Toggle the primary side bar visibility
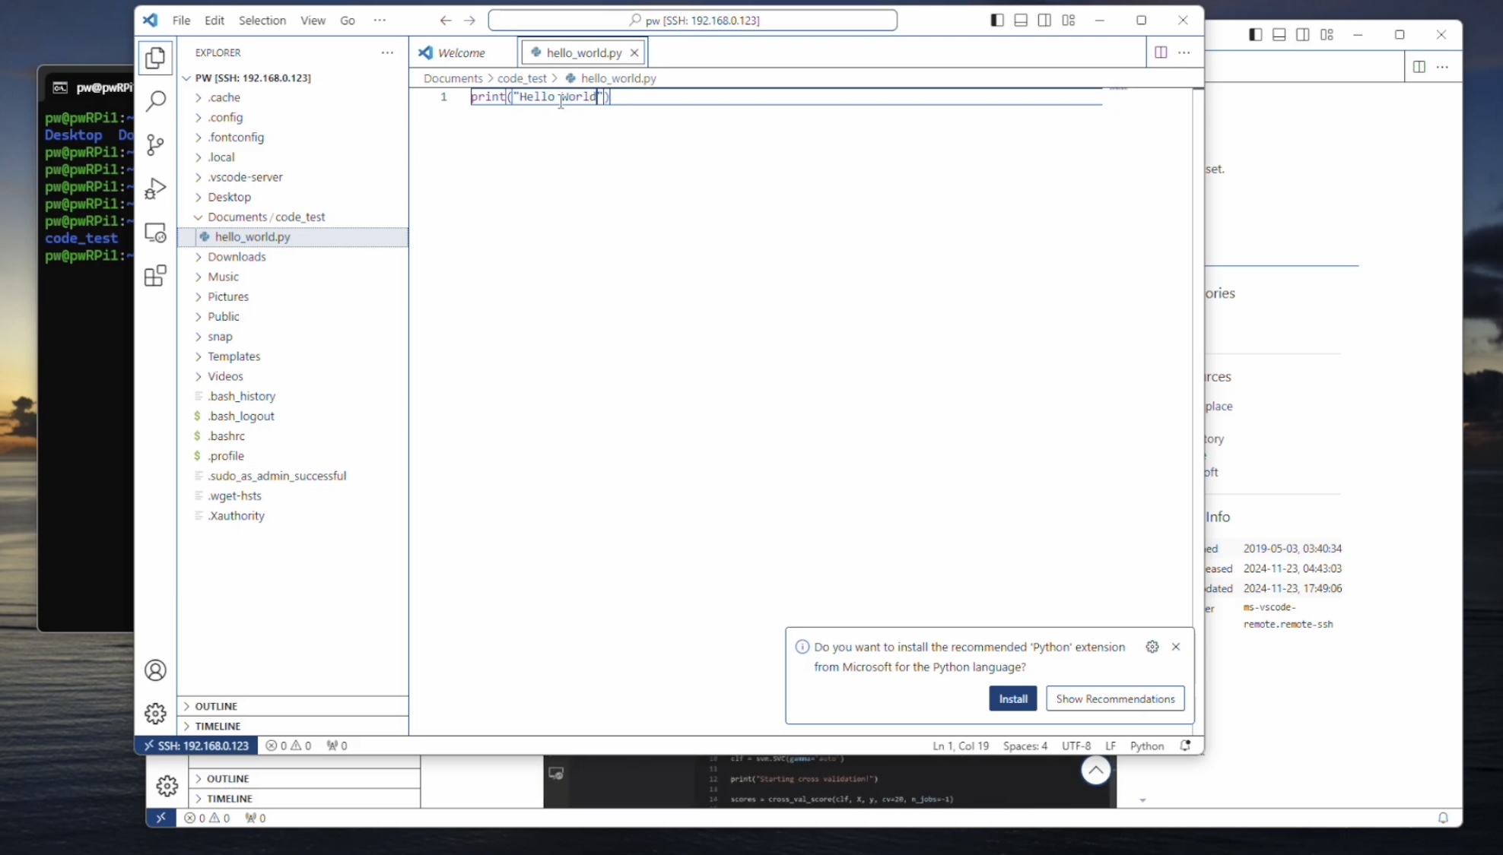This screenshot has height=855, width=1503. (x=997, y=21)
